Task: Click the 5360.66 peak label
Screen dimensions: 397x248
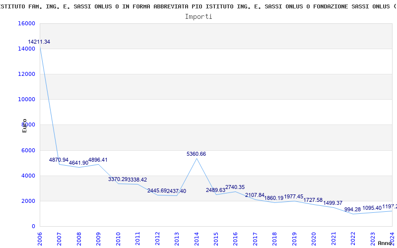Action: (196, 154)
